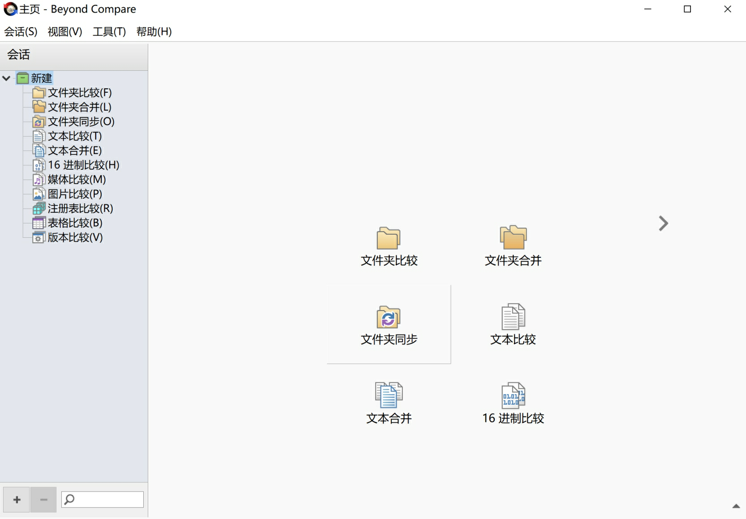This screenshot has width=746, height=519.
Task: Select 16 进制比较(H) in the session tree
Action: pyautogui.click(x=84, y=165)
